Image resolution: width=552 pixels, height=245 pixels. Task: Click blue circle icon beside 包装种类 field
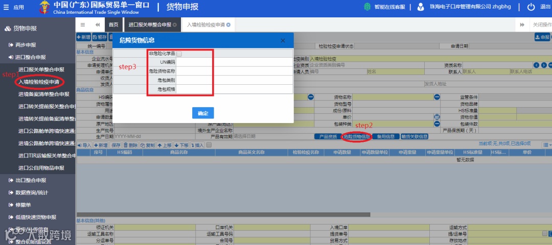click(x=437, y=124)
